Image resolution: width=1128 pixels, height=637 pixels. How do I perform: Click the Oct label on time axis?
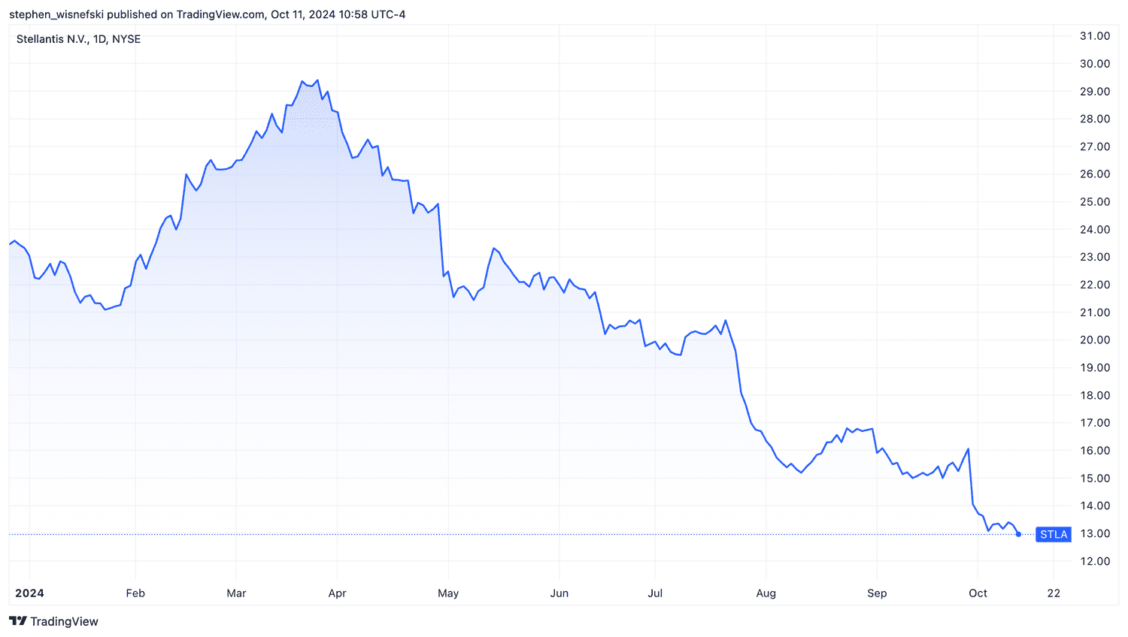(978, 593)
